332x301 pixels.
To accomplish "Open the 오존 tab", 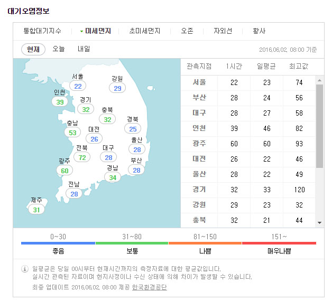I will pyautogui.click(x=187, y=31).
